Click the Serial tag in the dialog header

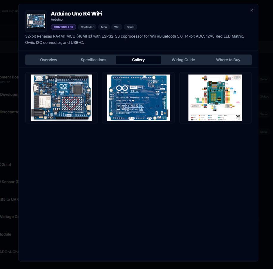pyautogui.click(x=130, y=27)
